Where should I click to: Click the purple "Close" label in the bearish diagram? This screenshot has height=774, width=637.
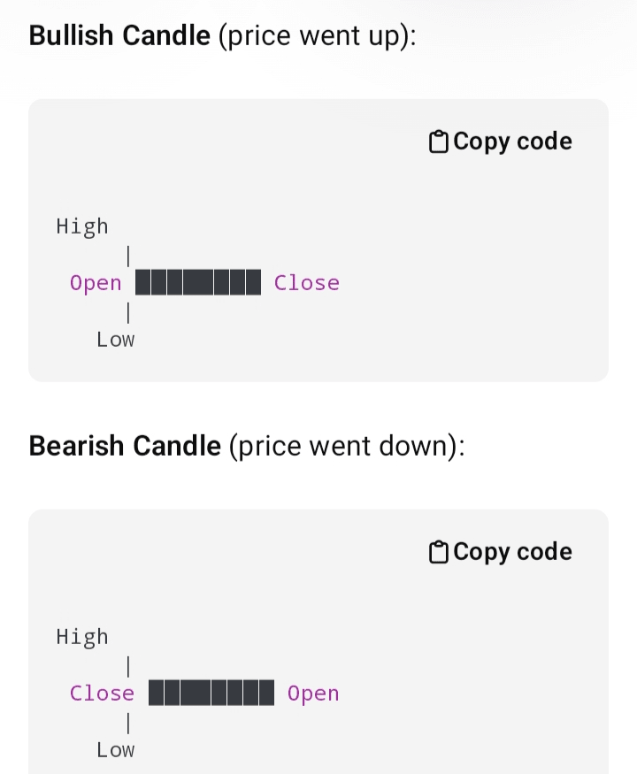click(x=103, y=694)
